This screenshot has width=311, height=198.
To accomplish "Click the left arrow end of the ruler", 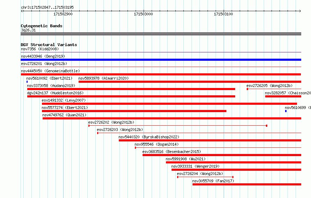I will pyautogui.click(x=22, y=11).
